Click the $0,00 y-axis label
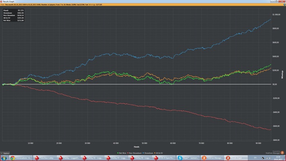 click(275, 84)
